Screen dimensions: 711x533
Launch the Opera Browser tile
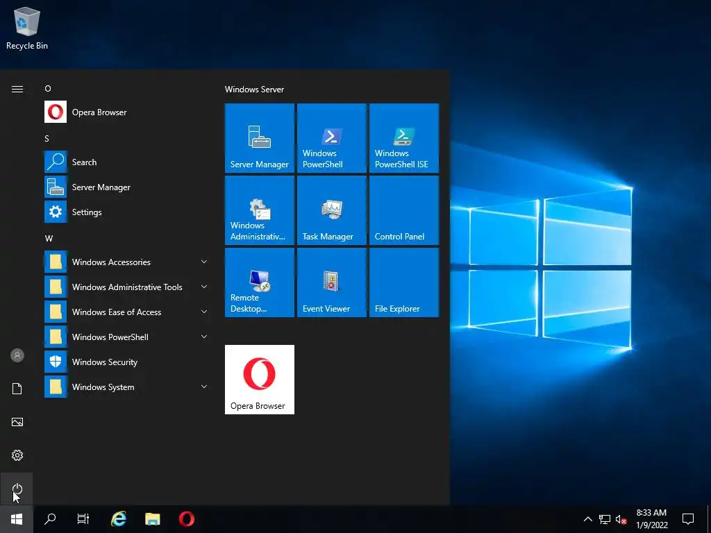coord(260,380)
